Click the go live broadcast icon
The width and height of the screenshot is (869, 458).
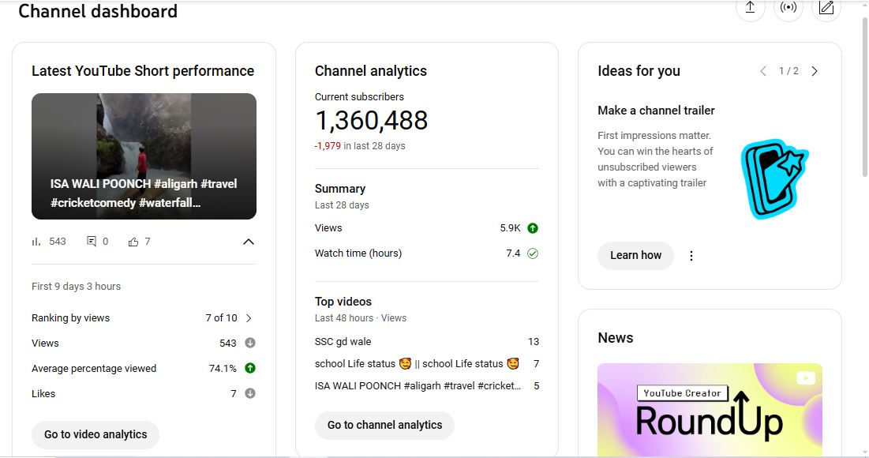pyautogui.click(x=788, y=7)
